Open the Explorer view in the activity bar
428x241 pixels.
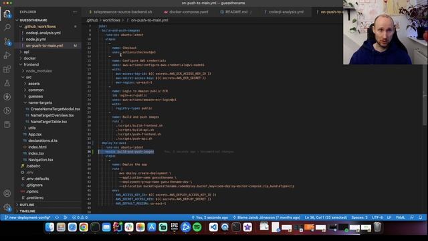click(x=7, y=13)
